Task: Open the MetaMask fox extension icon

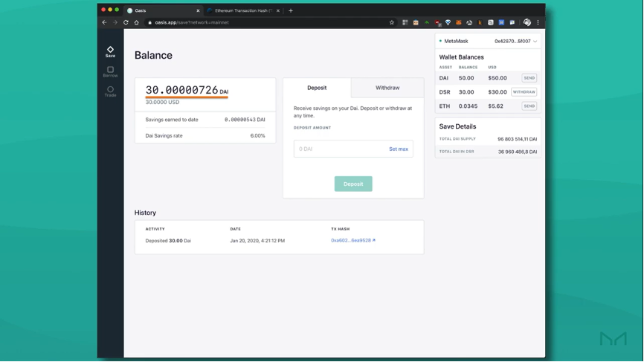Action: (458, 22)
